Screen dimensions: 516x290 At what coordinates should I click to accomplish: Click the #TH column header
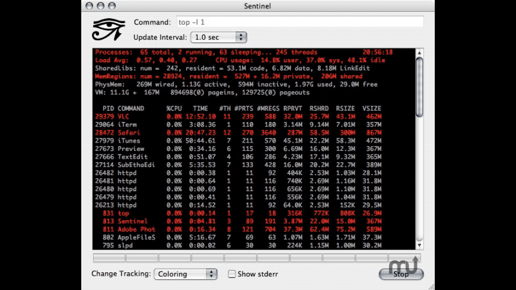coord(225,108)
